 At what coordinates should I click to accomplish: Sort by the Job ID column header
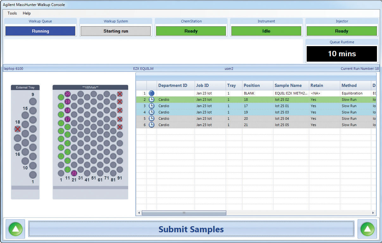pyautogui.click(x=210, y=85)
